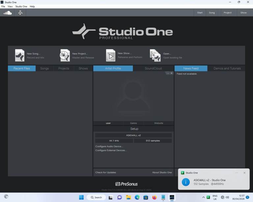Image resolution: width=253 pixels, height=202 pixels.
Task: Open About Studio One
Action: tap(162, 172)
